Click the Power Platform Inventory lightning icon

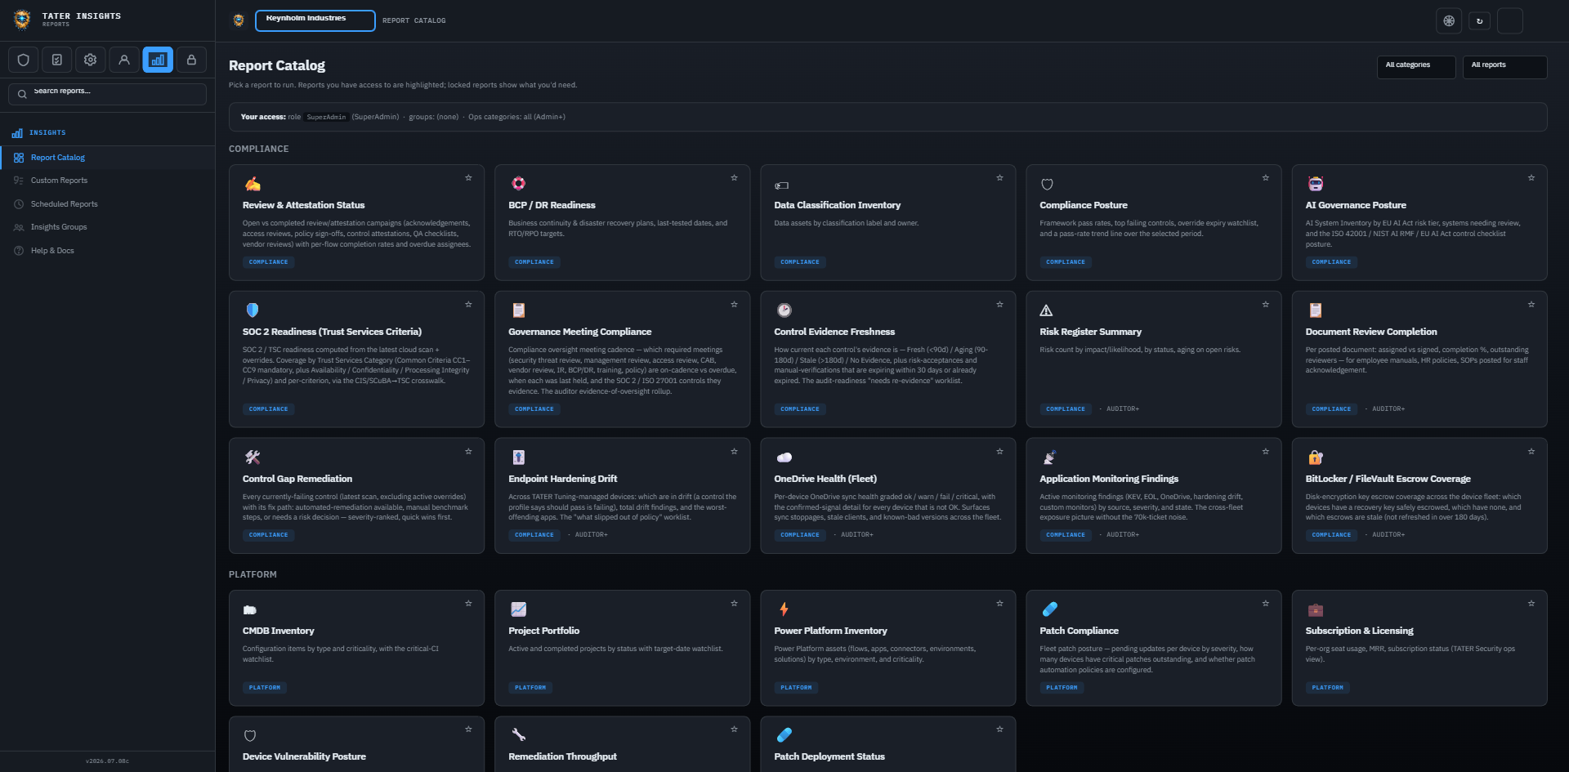pyautogui.click(x=784, y=609)
